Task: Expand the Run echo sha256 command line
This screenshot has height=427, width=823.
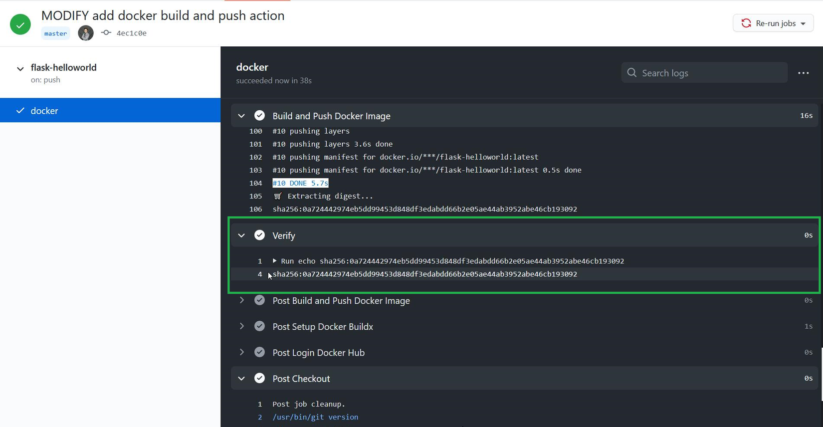Action: tap(274, 261)
